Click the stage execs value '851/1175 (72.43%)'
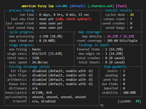Image resolution: width=146 pixels, height=109 pixels. click(47, 54)
